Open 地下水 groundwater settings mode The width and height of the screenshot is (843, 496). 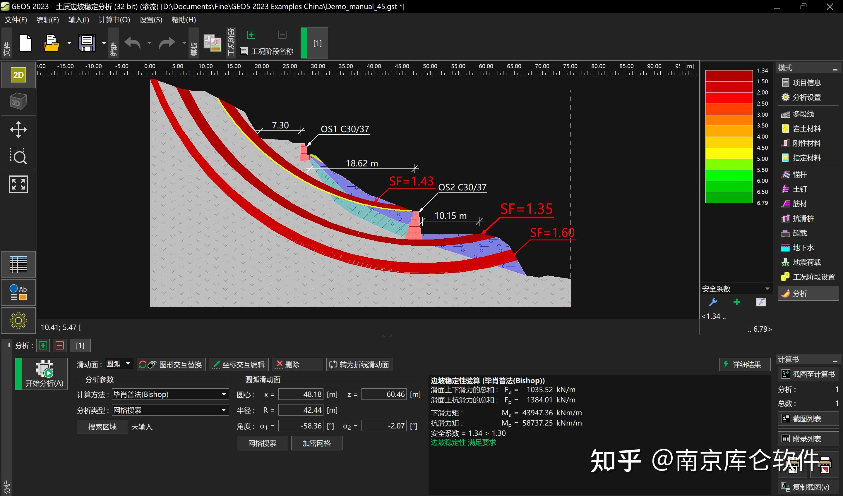(x=802, y=247)
